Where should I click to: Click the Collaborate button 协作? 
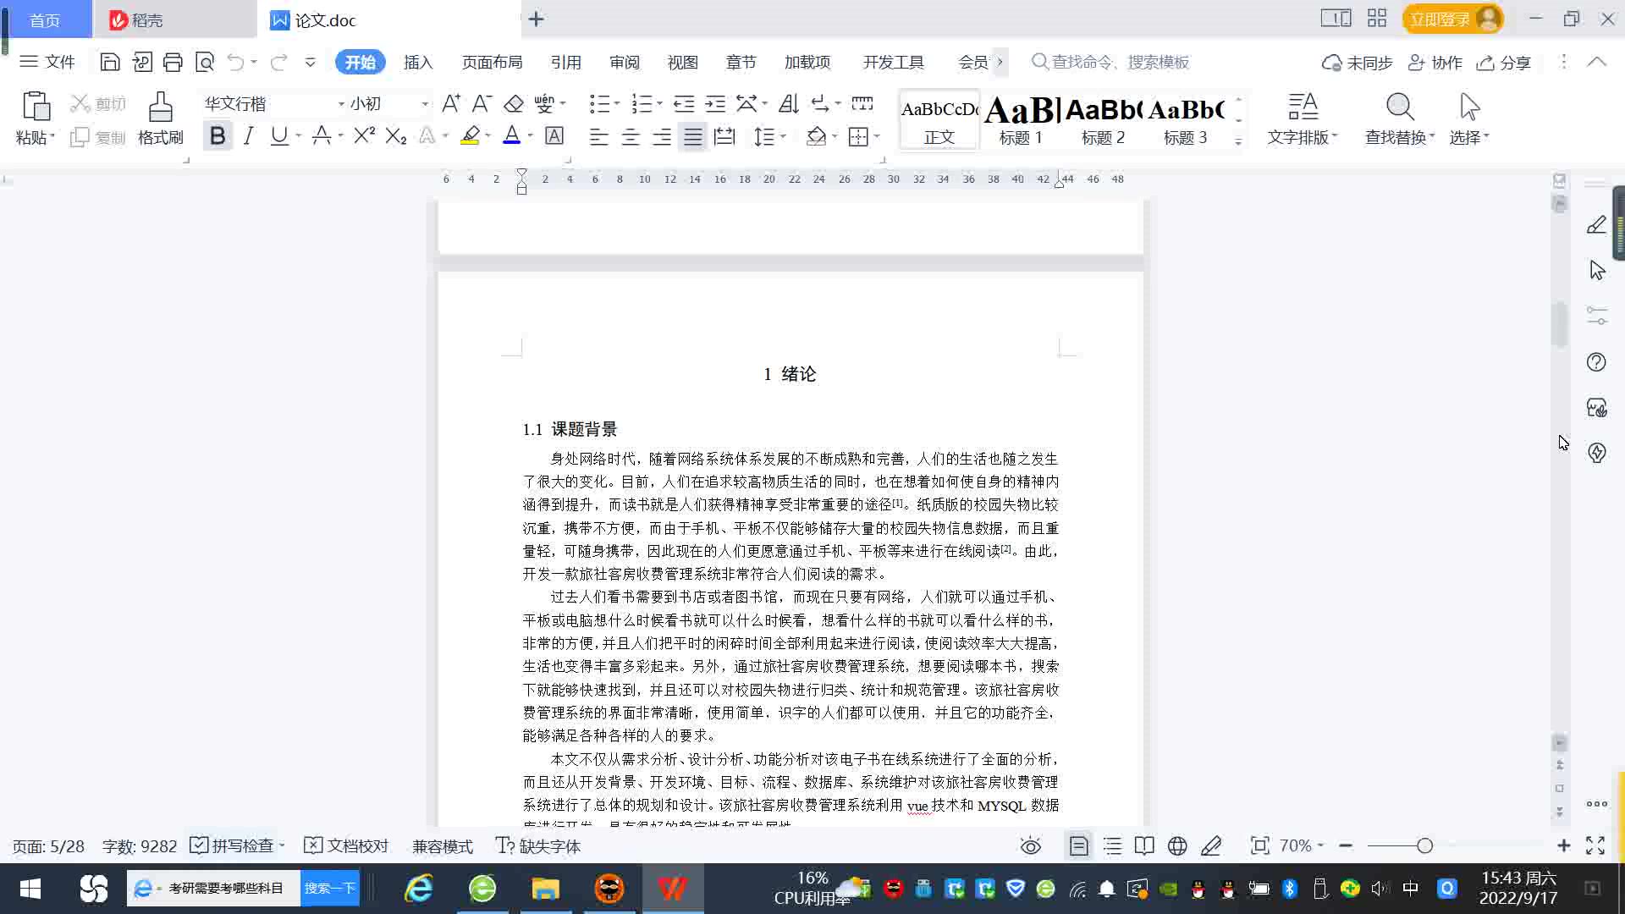(1435, 63)
